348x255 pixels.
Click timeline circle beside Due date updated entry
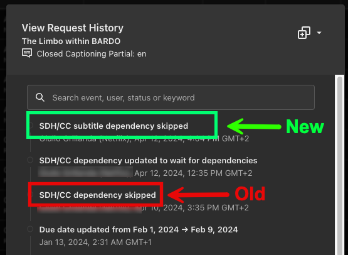30,229
